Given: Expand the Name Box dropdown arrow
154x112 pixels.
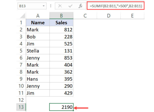Looking at the screenshot, I should [44, 6].
